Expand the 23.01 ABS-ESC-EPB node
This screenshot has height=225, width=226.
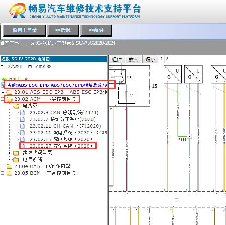3,92
